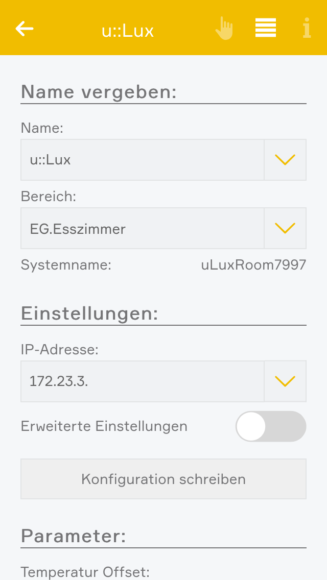Screen dimensions: 327x580
Task: Tap the Systemname label
Action: [66, 265]
